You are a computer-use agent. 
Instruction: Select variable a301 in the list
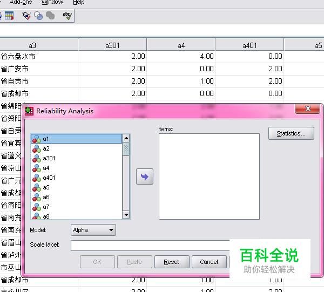click(76, 158)
